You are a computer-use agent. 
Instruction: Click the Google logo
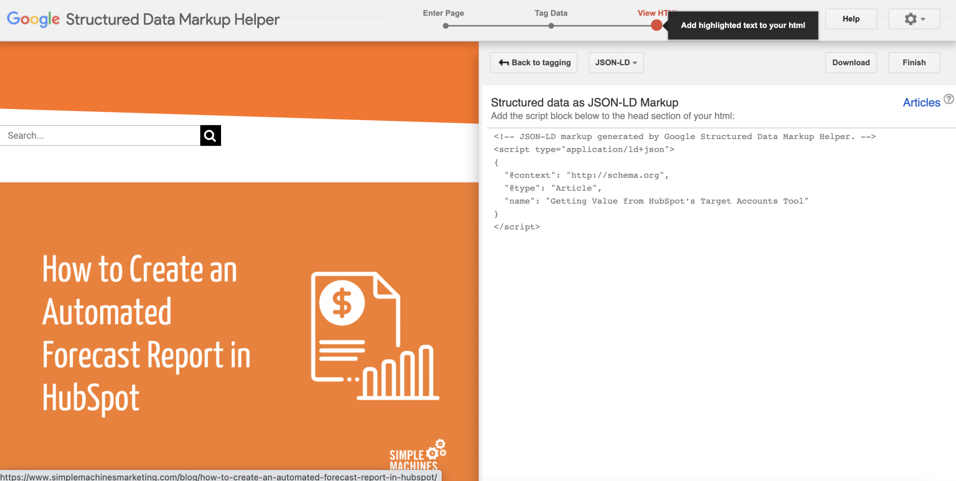point(34,19)
